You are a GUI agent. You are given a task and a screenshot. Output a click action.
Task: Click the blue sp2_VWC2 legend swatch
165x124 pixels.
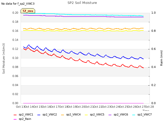[x=39, y=115]
